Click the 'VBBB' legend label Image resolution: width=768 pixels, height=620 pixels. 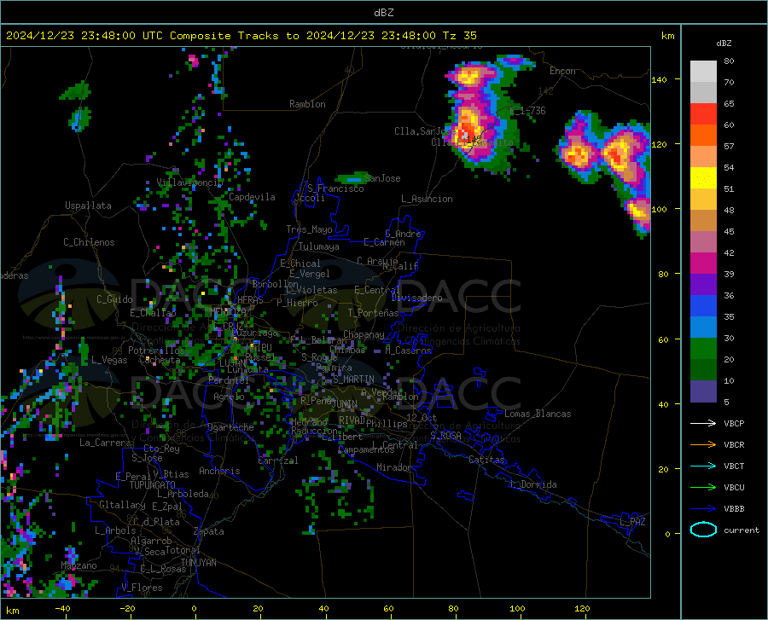point(734,509)
